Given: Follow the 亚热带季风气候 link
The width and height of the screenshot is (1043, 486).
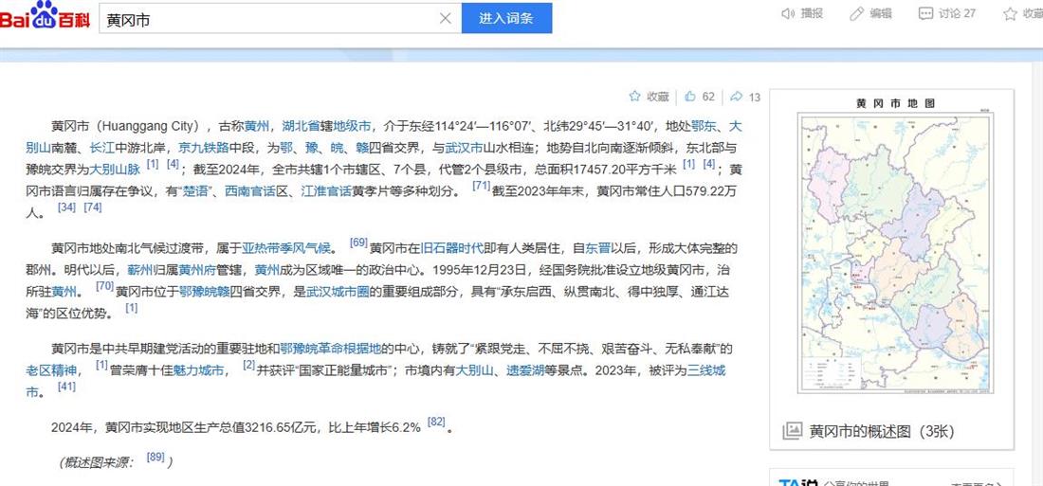Looking at the screenshot, I should click(x=286, y=248).
